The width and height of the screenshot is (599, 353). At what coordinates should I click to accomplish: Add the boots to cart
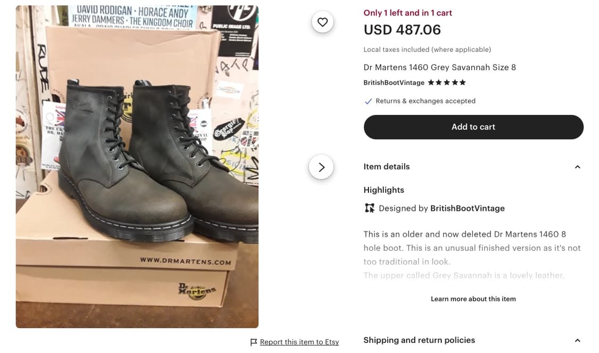(x=473, y=127)
